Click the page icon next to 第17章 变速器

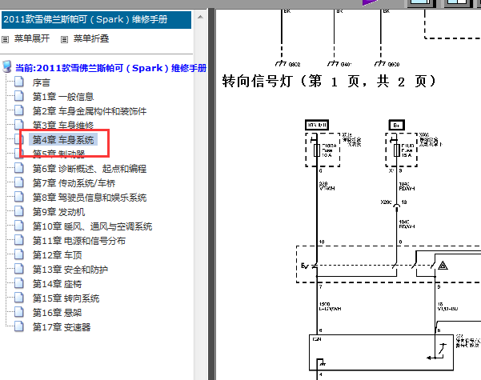[x=19, y=326]
